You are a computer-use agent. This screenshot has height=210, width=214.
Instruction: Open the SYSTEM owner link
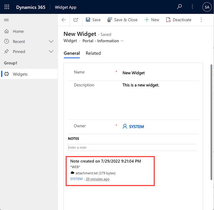(136, 127)
